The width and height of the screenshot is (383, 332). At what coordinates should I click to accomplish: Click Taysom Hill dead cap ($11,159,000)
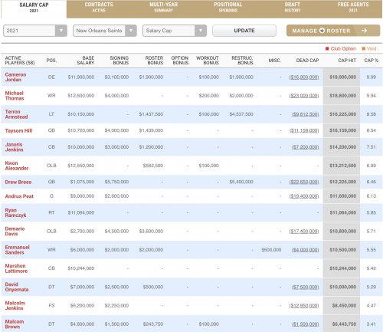tap(304, 130)
